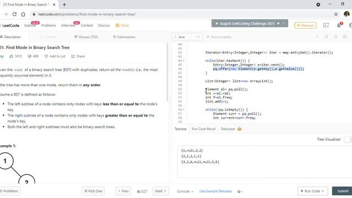Image resolution: width=352 pixels, height=198 pixels.
Task: Click the problem index counter '/327'
Action: (x=142, y=191)
